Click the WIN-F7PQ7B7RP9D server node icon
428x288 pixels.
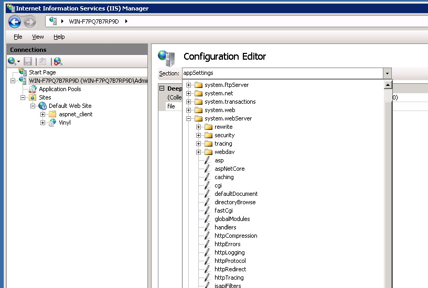(x=23, y=81)
